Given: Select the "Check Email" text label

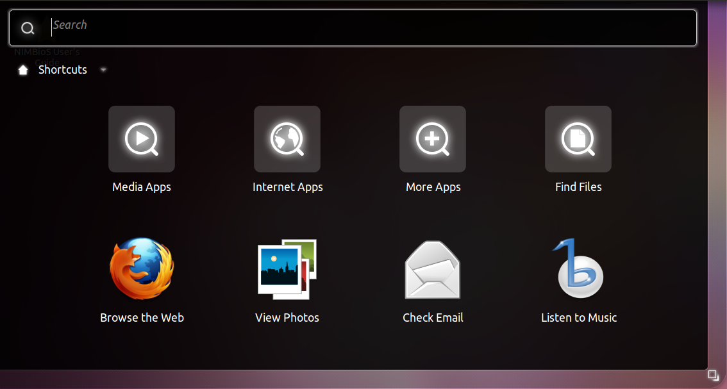Looking at the screenshot, I should [433, 318].
